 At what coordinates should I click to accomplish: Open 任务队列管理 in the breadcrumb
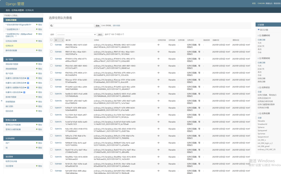tap(17, 11)
